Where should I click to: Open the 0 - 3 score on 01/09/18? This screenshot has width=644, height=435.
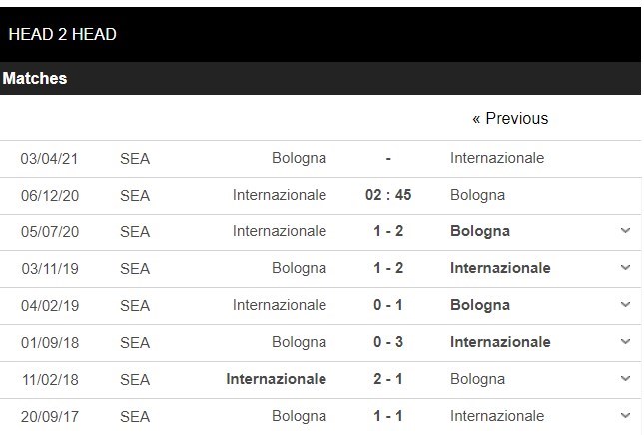tap(387, 342)
